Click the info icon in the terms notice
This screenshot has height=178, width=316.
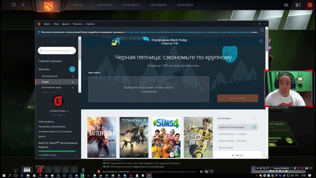tap(39, 32)
